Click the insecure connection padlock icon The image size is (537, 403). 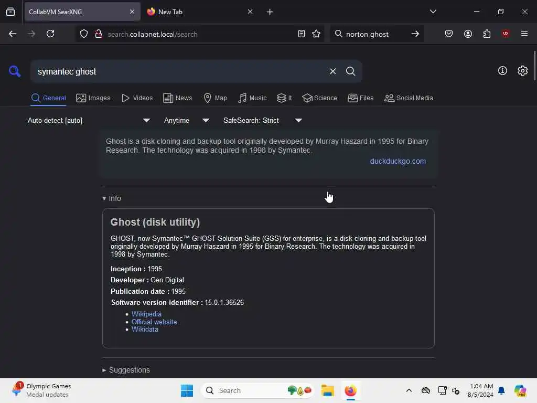[x=99, y=34]
